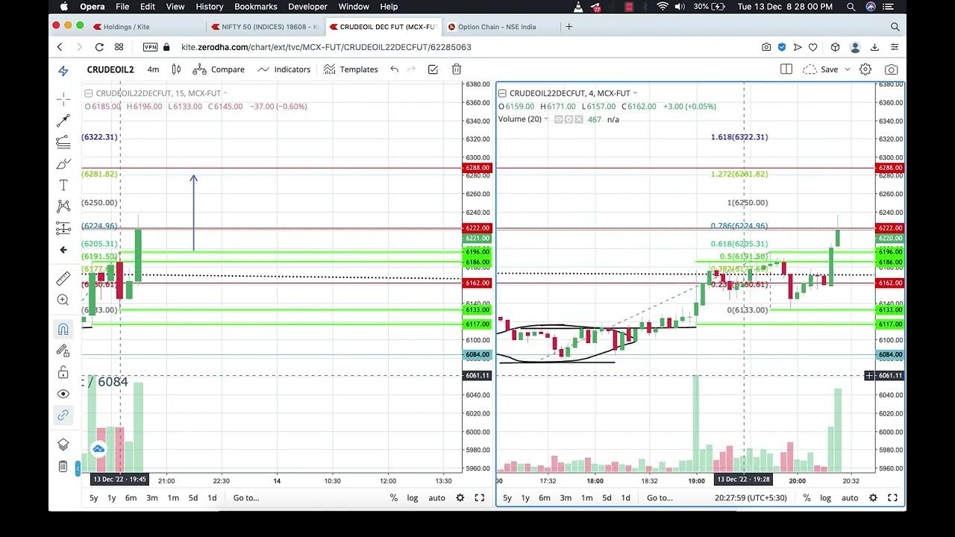Toggle log scale on right chart
The image size is (955, 537).
[825, 497]
